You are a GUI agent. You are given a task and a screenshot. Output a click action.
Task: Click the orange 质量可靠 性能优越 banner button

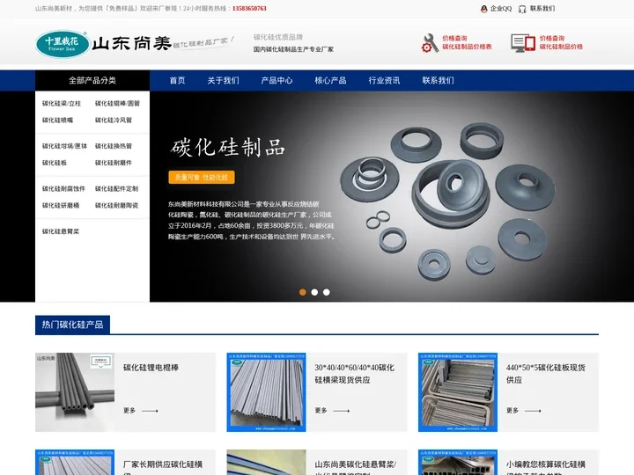click(202, 177)
